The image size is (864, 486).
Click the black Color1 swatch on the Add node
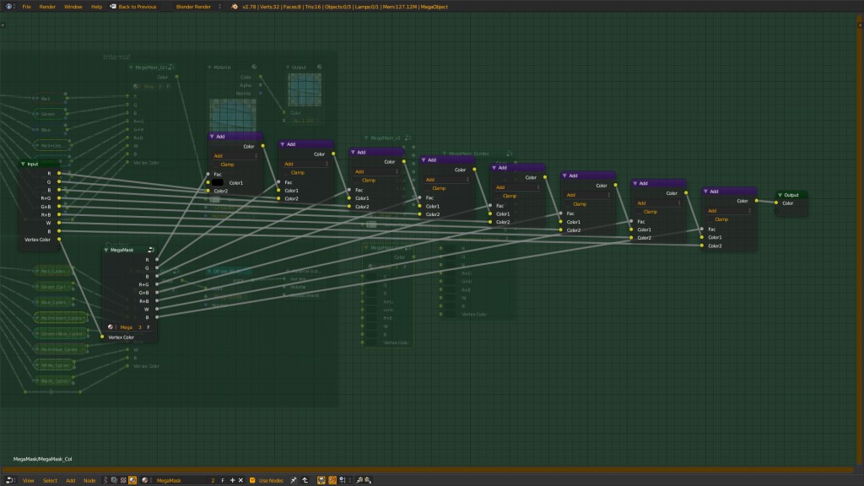(x=218, y=183)
